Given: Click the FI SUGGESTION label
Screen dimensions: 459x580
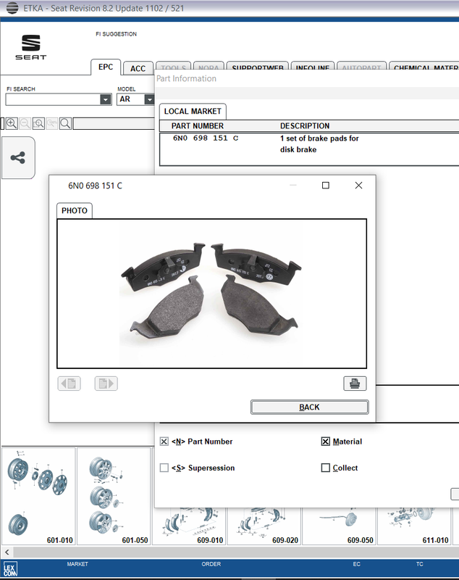Looking at the screenshot, I should 116,34.
